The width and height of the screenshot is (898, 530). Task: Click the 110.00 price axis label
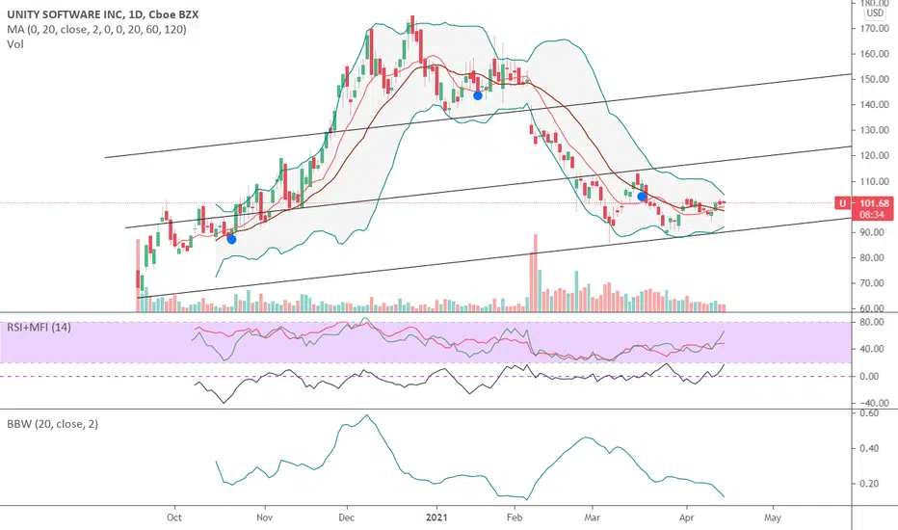point(874,181)
